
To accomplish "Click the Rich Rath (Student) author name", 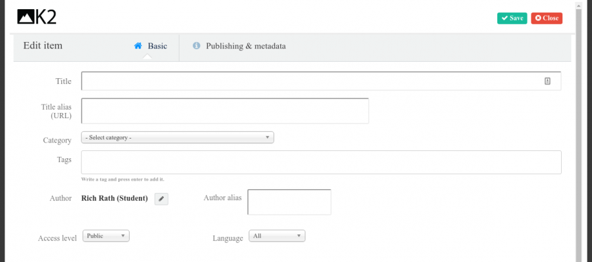I will 114,198.
